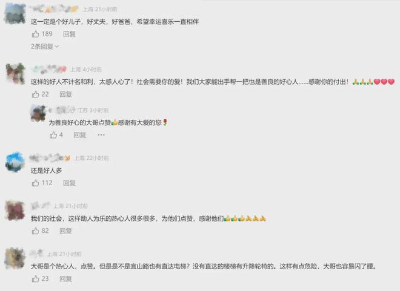The height and width of the screenshot is (291, 400).
Task: Reply to the 23-like comment
Action: 65,279
